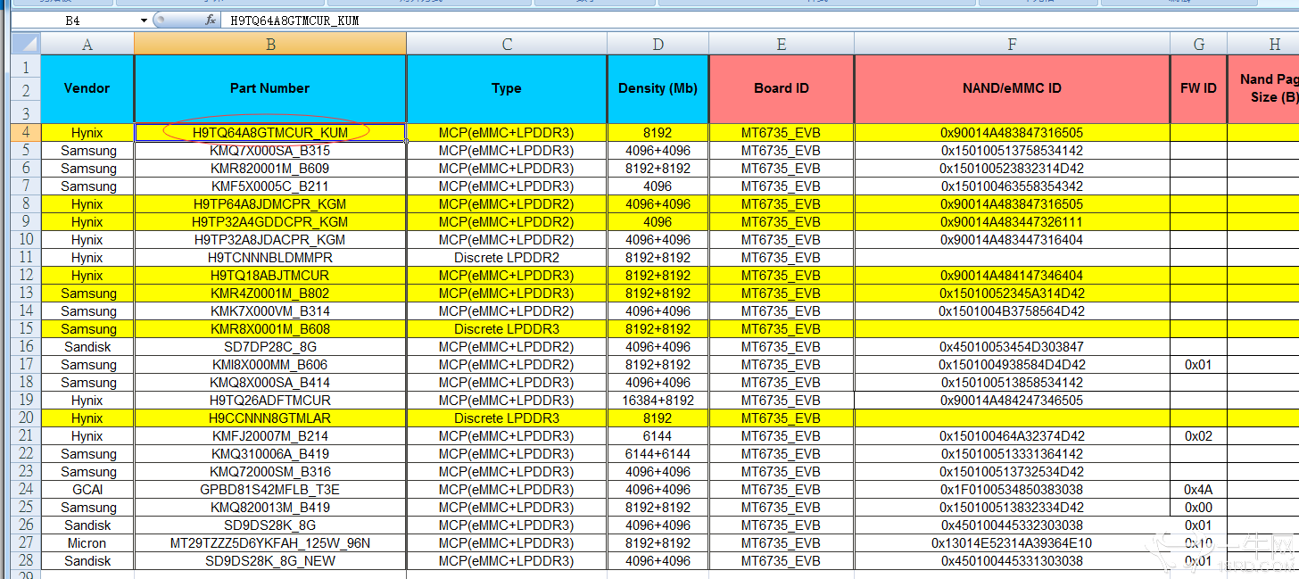Click the Insert Function fx icon

tap(211, 20)
